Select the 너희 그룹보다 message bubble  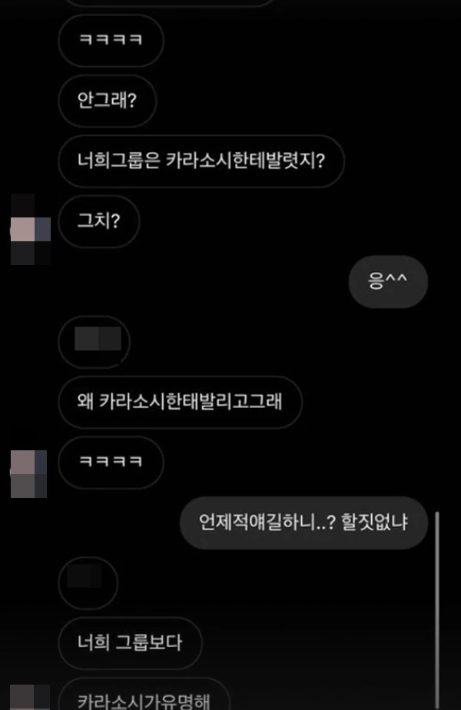(x=130, y=643)
